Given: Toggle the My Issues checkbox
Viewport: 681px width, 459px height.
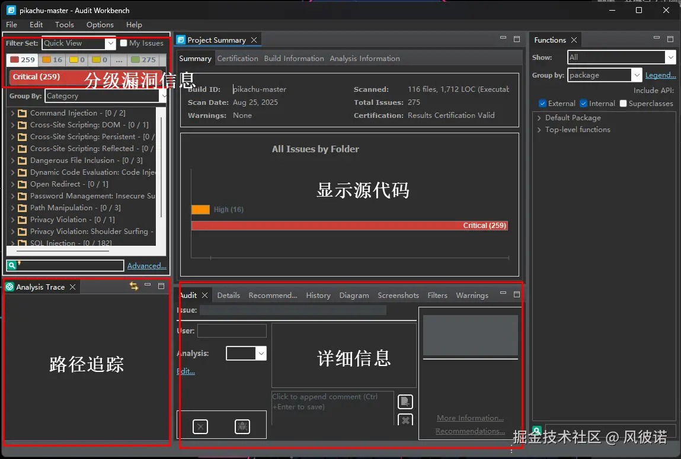Looking at the screenshot, I should 123,43.
